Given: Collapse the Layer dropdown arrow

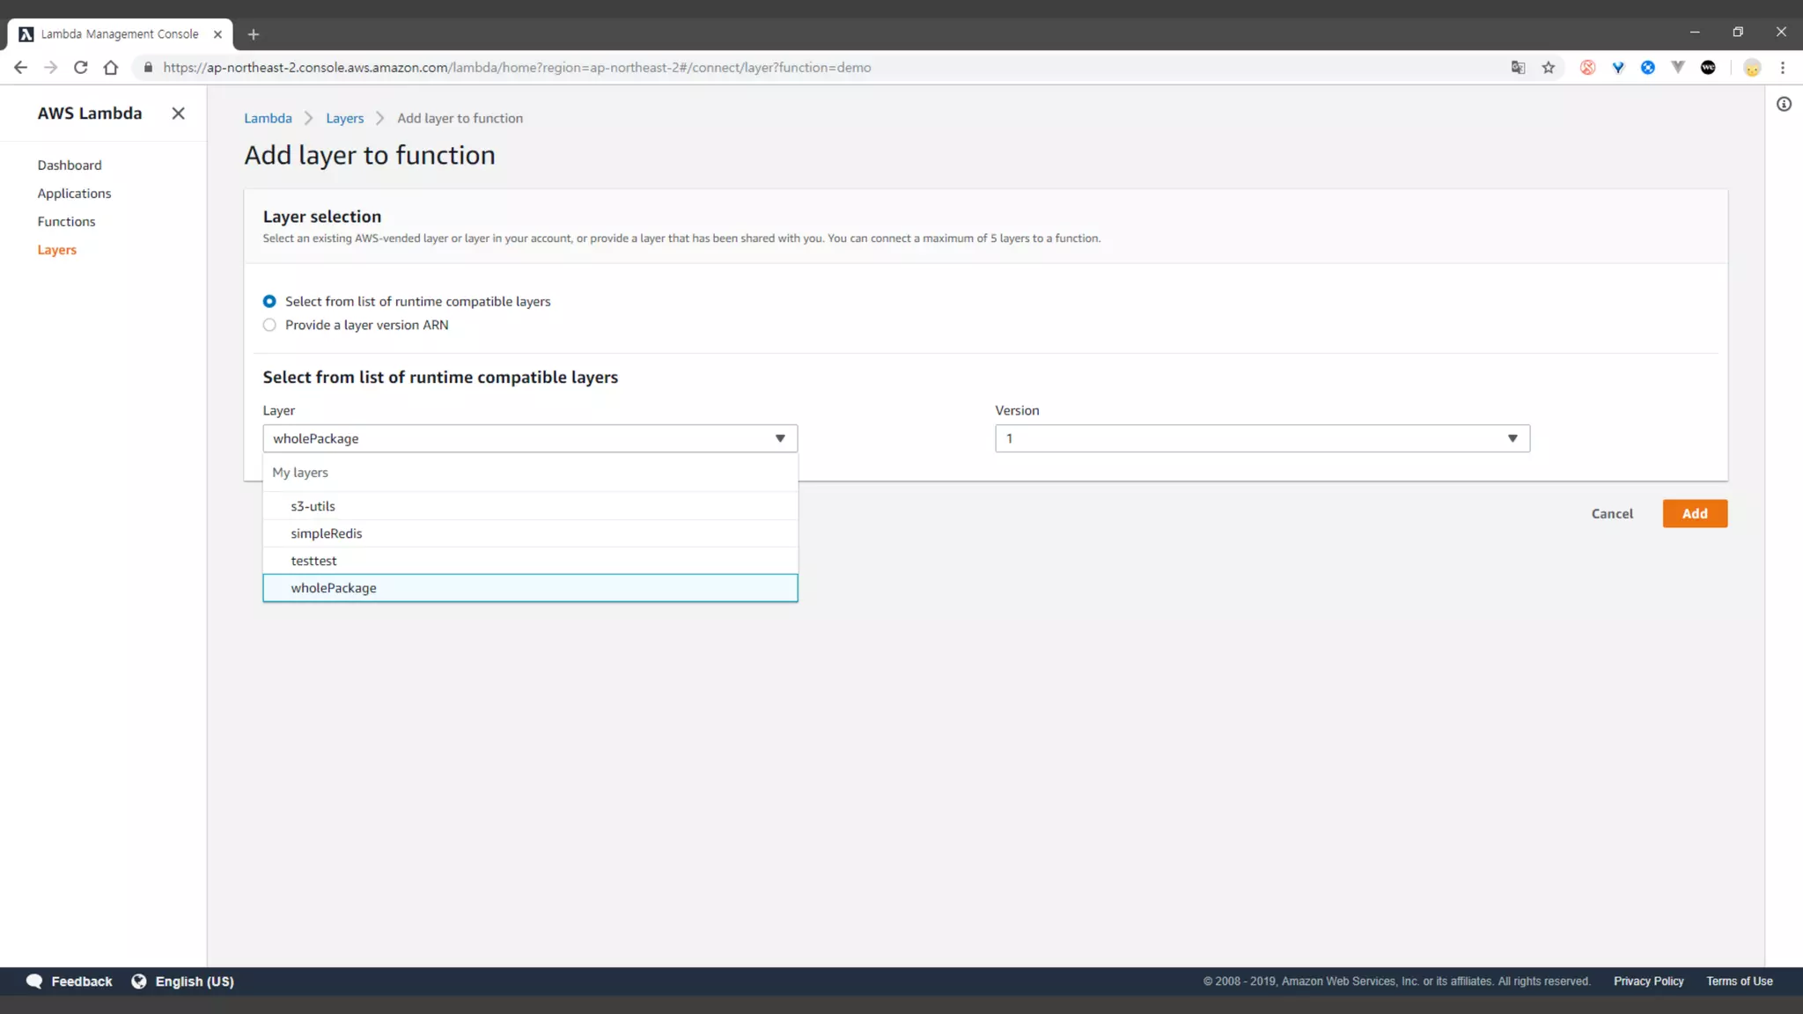Looking at the screenshot, I should click(780, 438).
